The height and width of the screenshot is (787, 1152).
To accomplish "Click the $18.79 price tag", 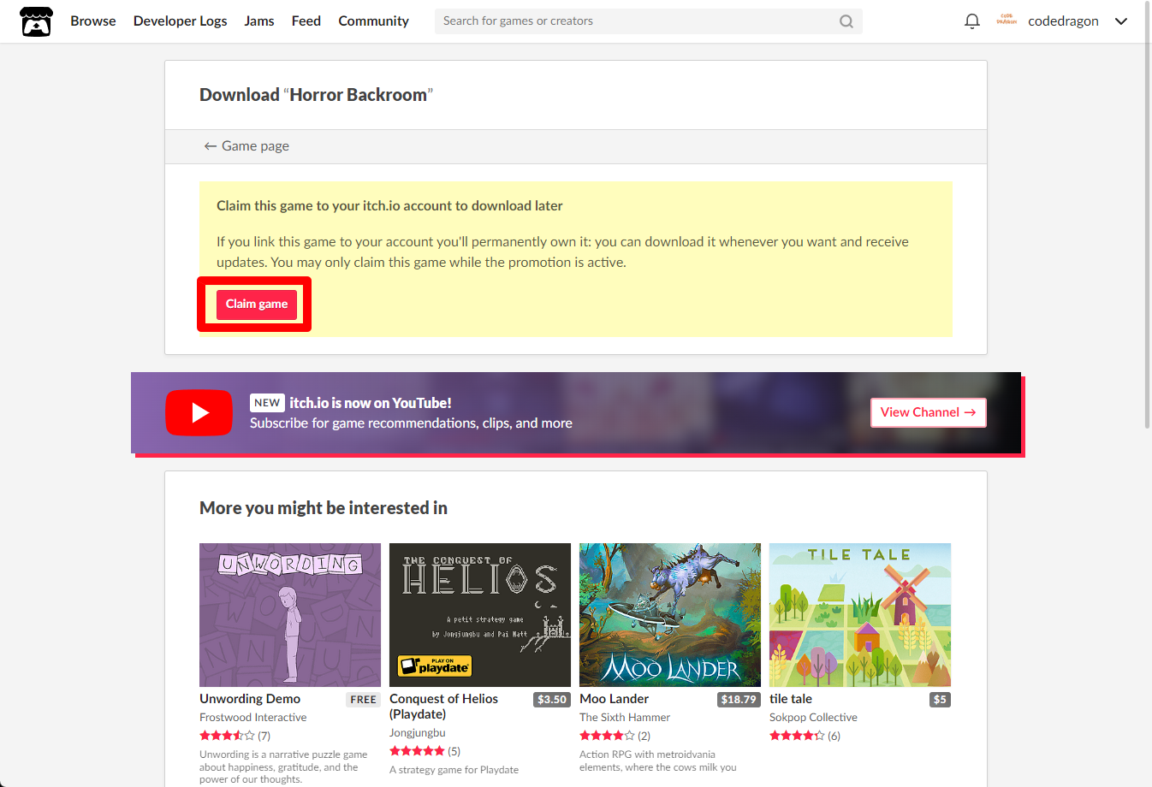I will [x=739, y=700].
